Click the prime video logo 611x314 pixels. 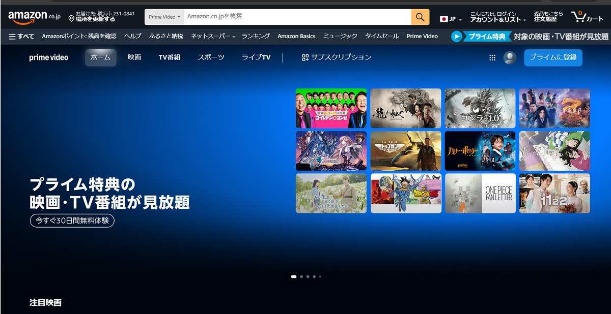[48, 57]
